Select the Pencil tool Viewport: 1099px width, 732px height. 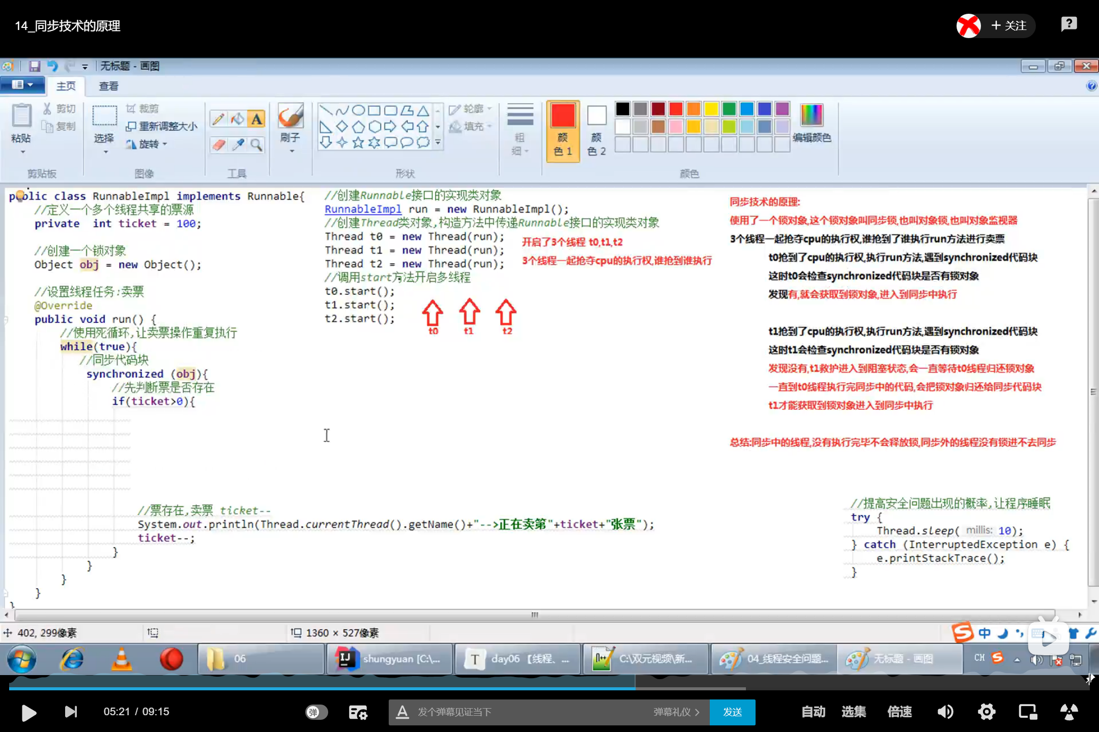click(x=218, y=119)
